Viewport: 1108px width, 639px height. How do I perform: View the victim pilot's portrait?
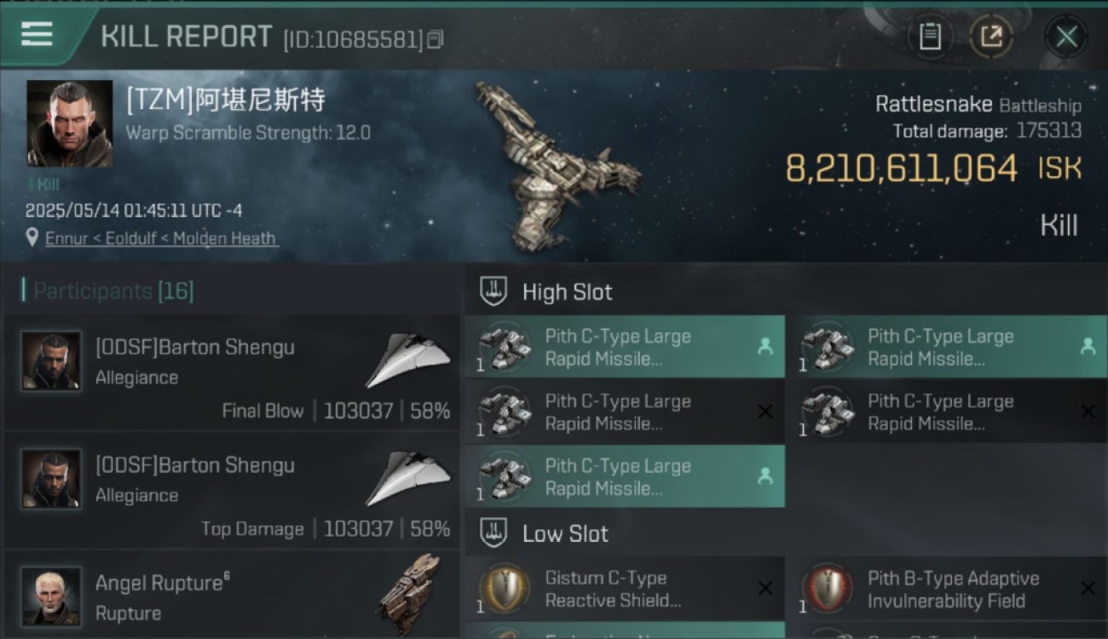[70, 124]
